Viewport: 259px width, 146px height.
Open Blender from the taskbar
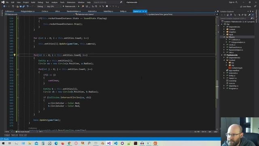tap(102, 143)
